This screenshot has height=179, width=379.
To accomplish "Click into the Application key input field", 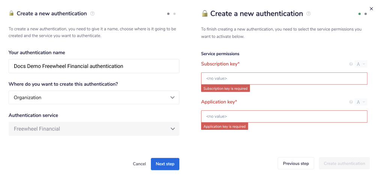I will [x=284, y=116].
